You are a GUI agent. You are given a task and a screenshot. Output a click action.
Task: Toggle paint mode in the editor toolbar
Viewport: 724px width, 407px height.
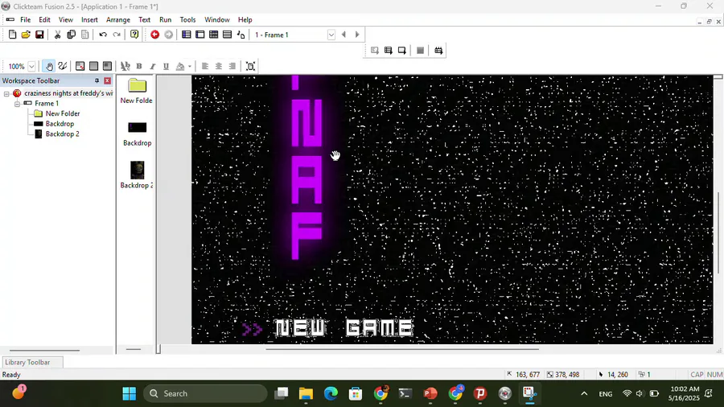pyautogui.click(x=62, y=66)
